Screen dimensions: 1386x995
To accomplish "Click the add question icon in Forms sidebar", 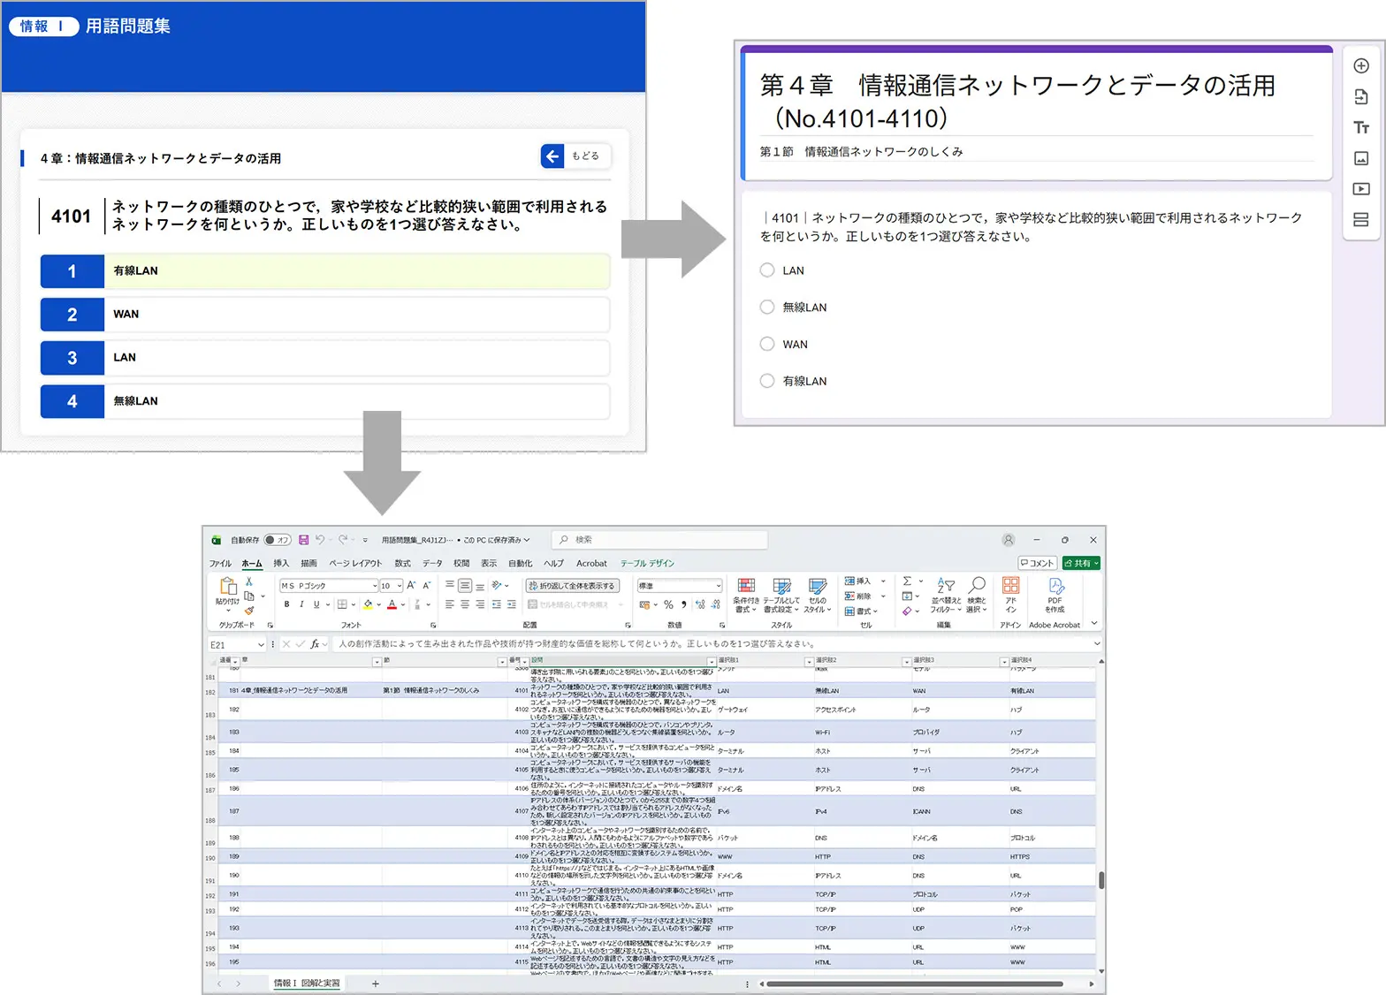I will (1360, 66).
